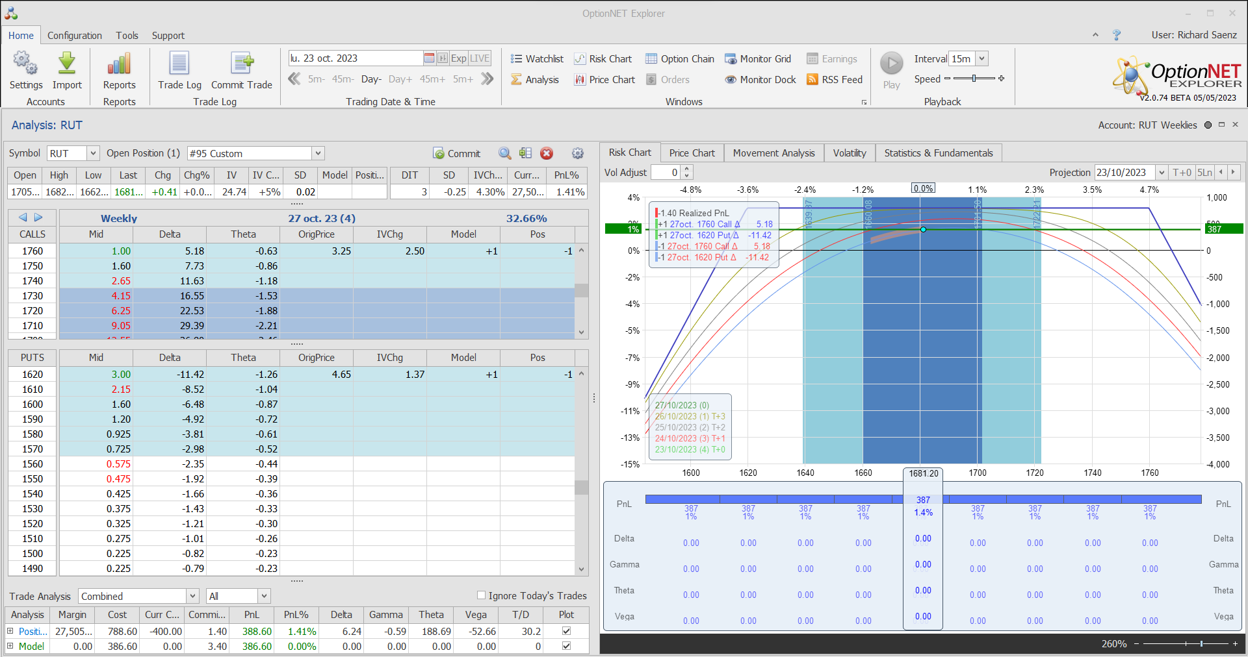1248x657 pixels.
Task: Switch to the Movement Analysis tab
Action: point(773,153)
